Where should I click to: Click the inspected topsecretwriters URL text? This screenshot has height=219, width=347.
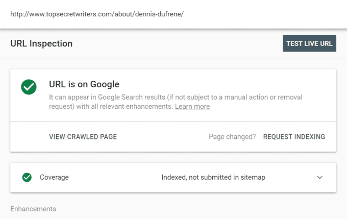[96, 14]
